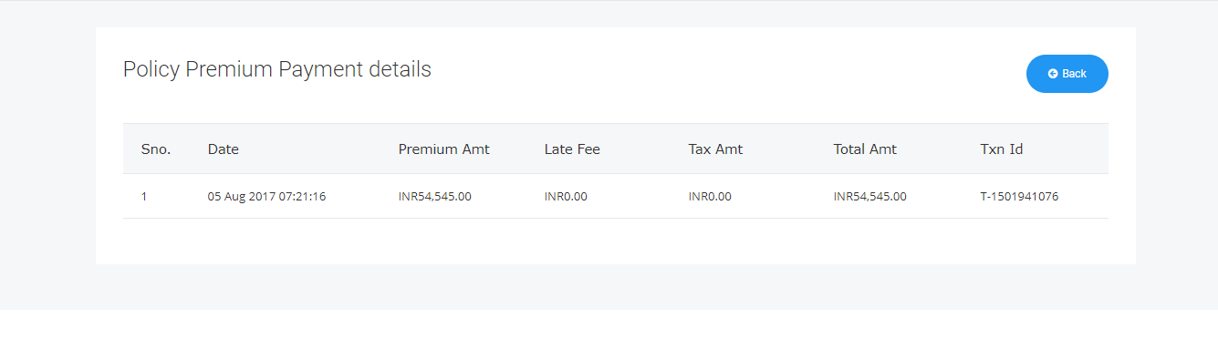
Task: Select the date 05 Aug 2017 07:21:16
Action: [x=266, y=196]
